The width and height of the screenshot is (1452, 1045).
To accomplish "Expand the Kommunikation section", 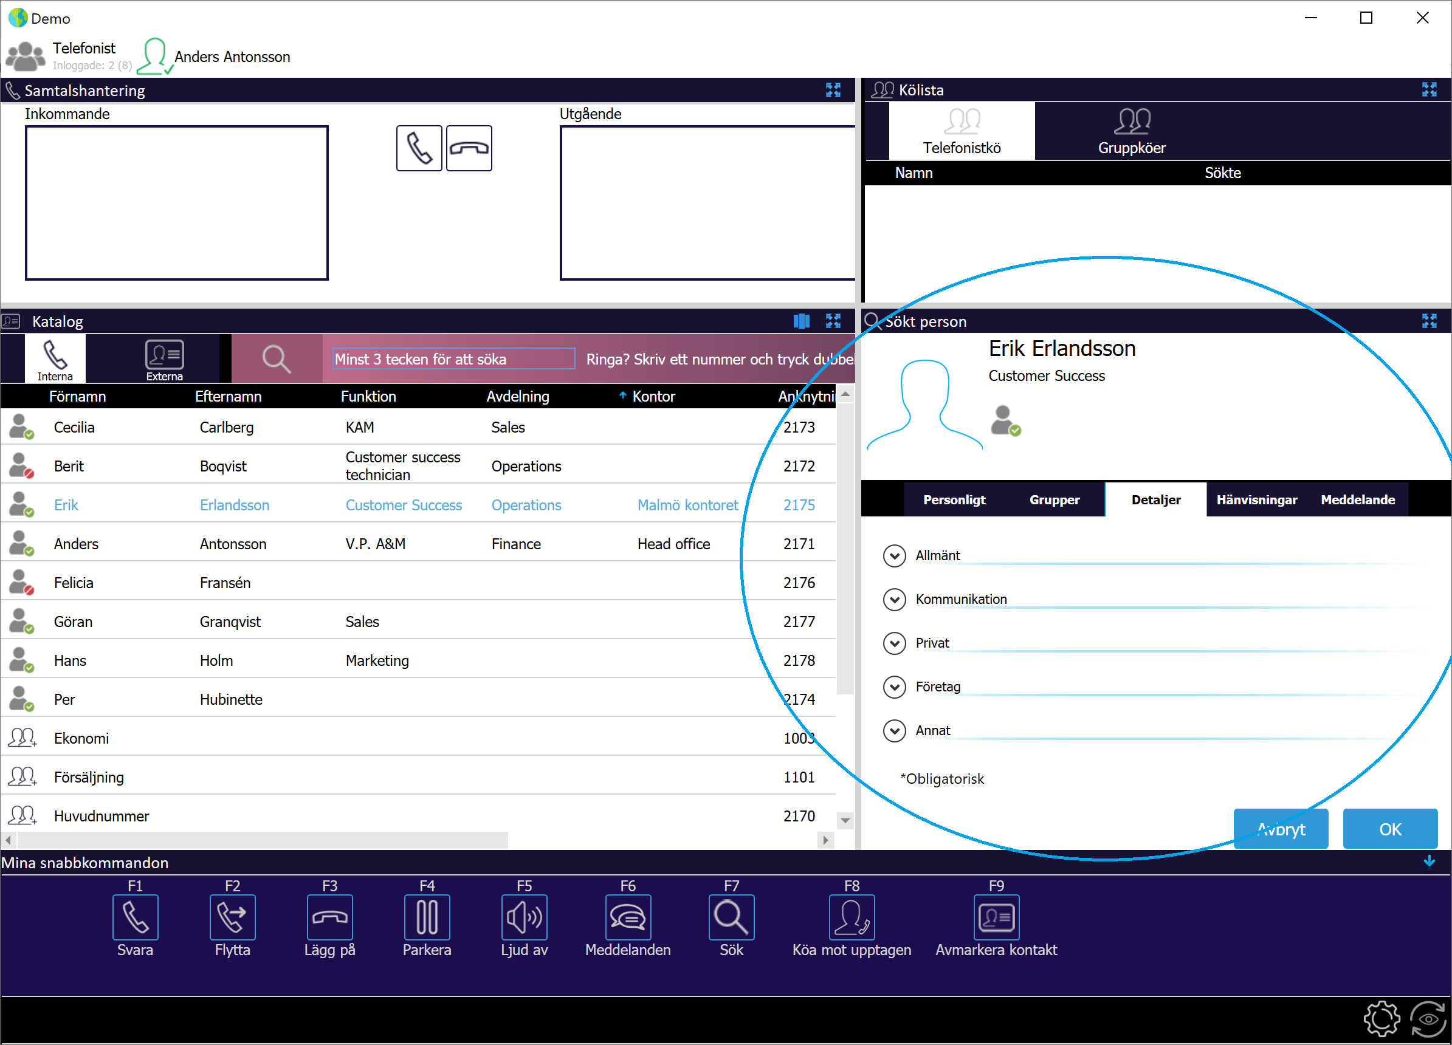I will (x=895, y=599).
